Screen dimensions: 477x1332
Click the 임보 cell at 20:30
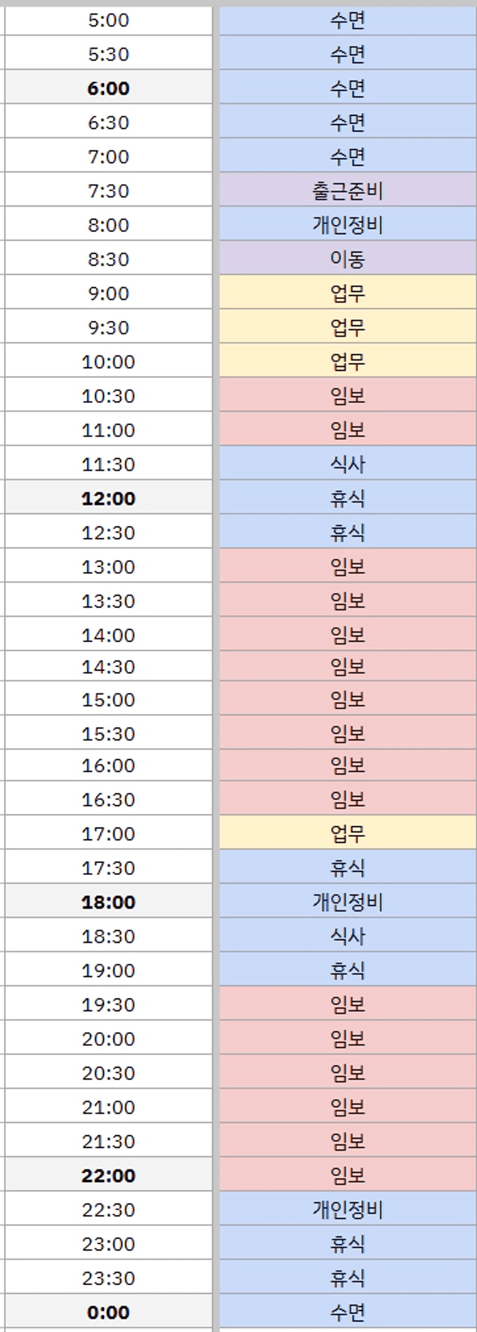347,1073
